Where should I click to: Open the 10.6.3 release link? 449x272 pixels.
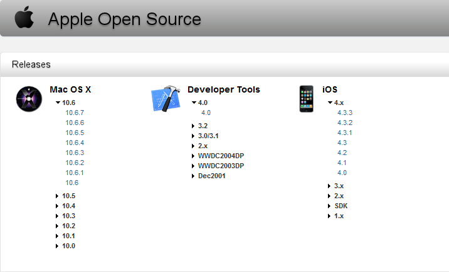[x=75, y=153]
